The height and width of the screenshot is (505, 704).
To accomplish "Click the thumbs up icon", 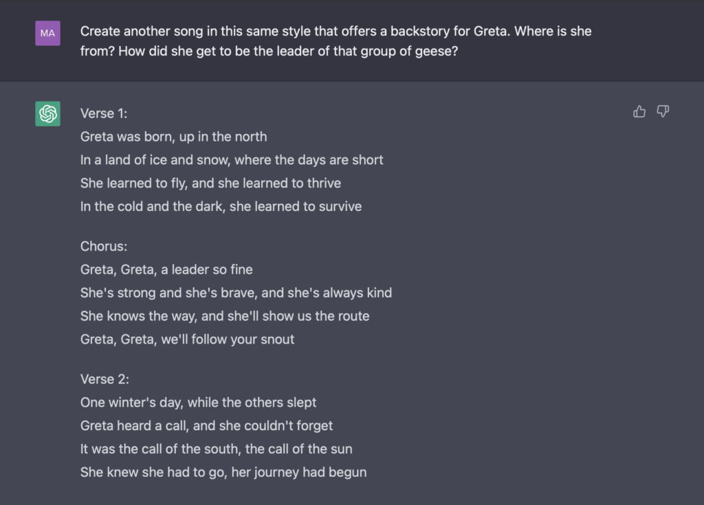I will 639,111.
